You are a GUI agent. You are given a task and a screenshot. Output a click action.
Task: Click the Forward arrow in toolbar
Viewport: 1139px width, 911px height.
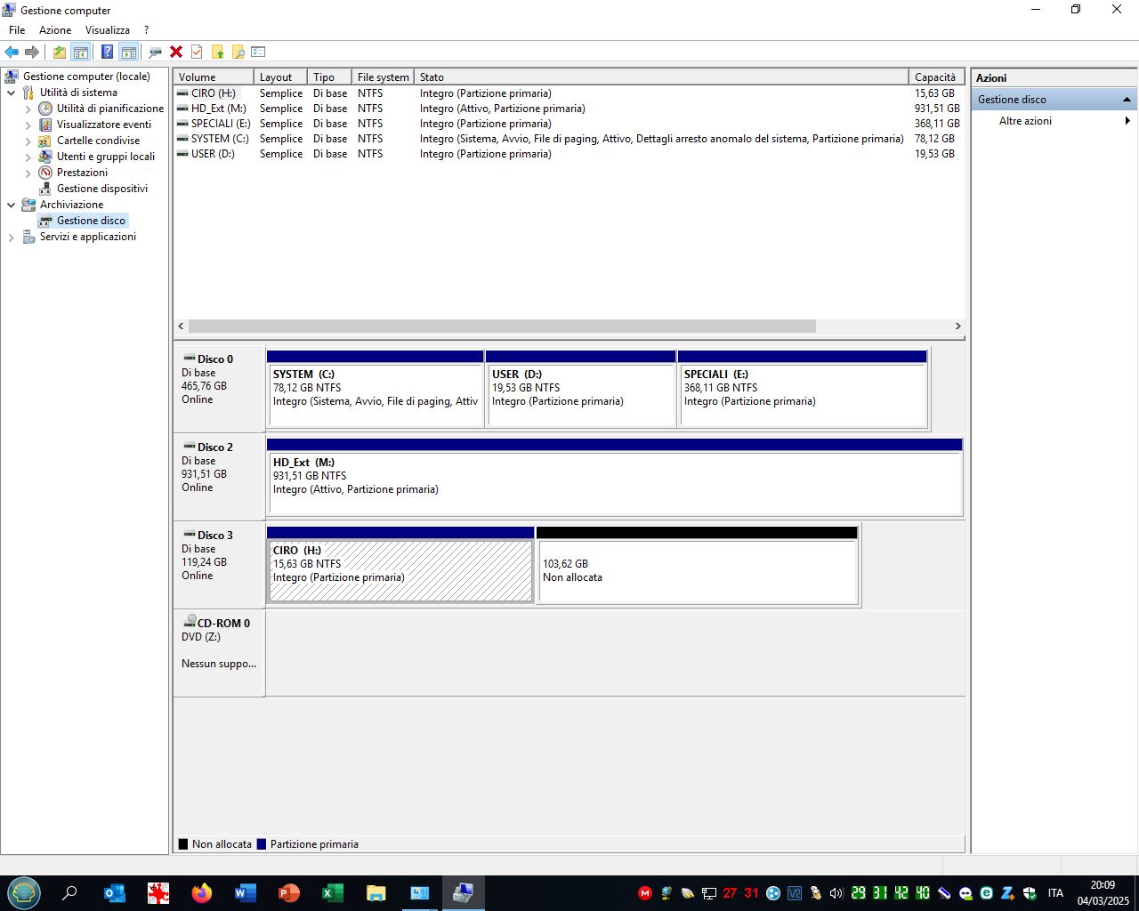[x=32, y=52]
